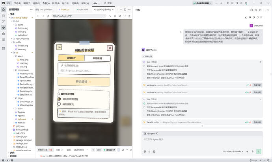The width and height of the screenshot is (272, 162).
Task: Open the Ady profile dropdown in title bar
Action: pyautogui.click(x=97, y=3)
